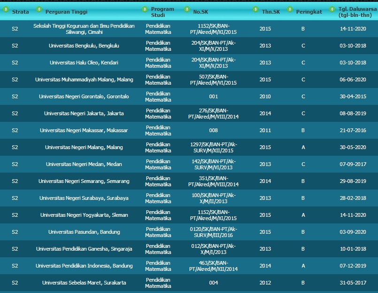Click the sort icon beside Perguran Tinggi
The height and width of the screenshot is (293, 378).
click(x=39, y=9)
